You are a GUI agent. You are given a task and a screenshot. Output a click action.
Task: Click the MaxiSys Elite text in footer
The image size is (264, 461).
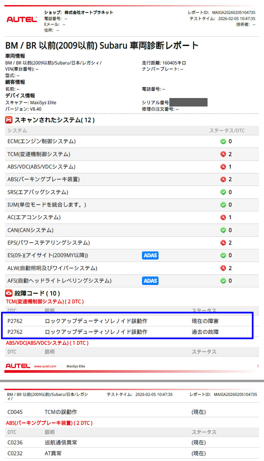76,366
